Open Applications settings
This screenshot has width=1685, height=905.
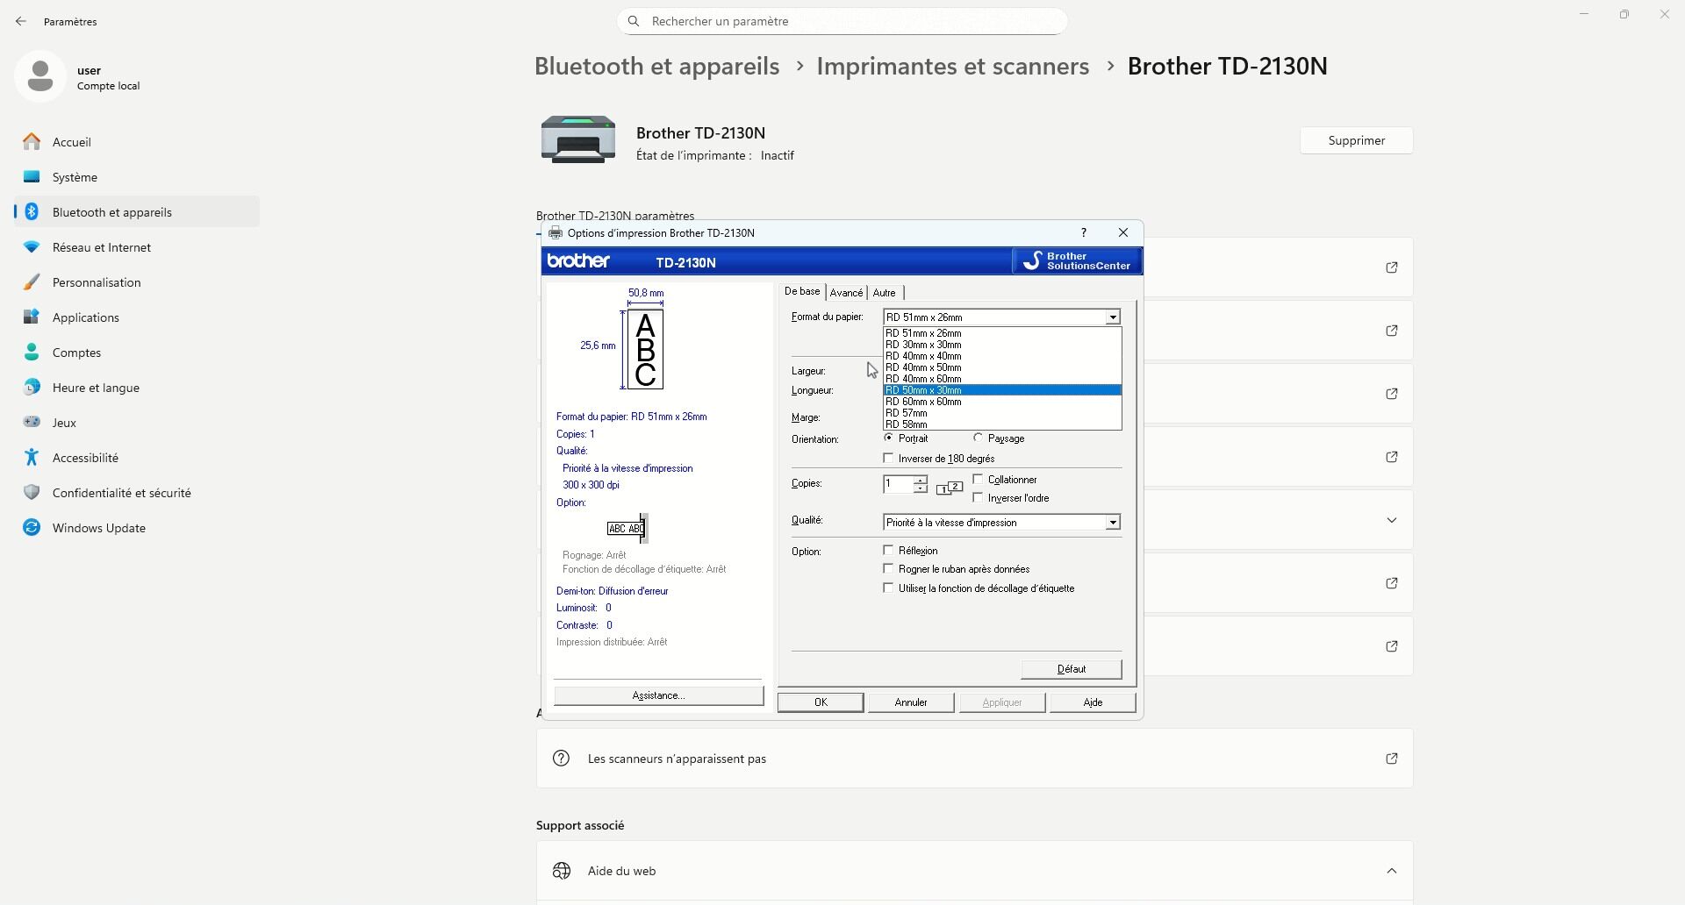(137, 317)
